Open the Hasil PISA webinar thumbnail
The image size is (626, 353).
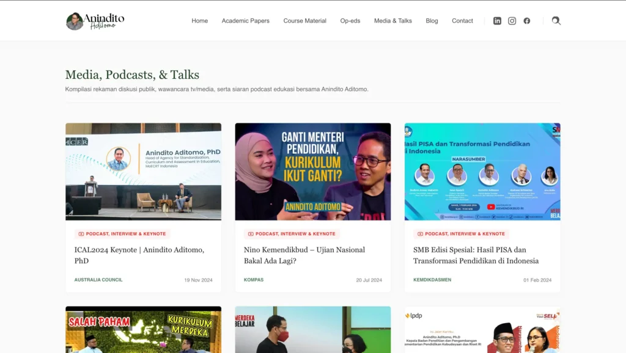point(482,172)
